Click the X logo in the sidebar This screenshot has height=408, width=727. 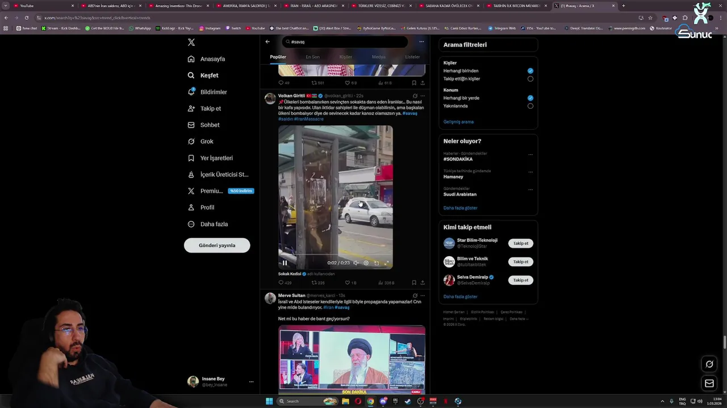click(191, 42)
